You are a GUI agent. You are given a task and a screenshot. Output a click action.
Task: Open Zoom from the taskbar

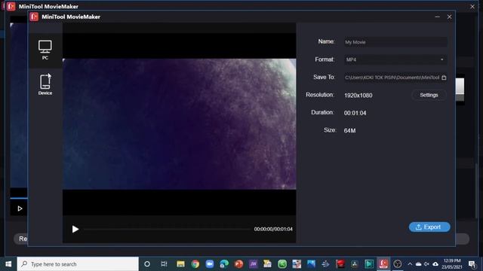[210, 264]
